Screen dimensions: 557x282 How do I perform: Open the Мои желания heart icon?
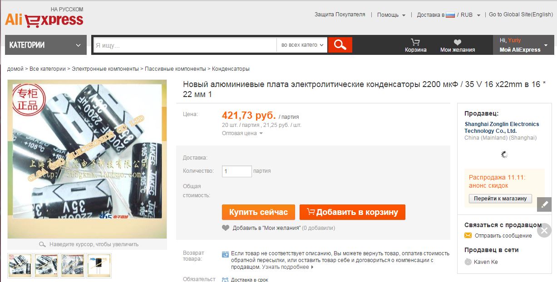pyautogui.click(x=458, y=42)
